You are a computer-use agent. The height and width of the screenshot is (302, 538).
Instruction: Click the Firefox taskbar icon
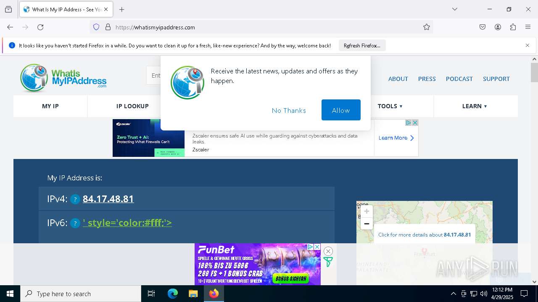tap(214, 294)
